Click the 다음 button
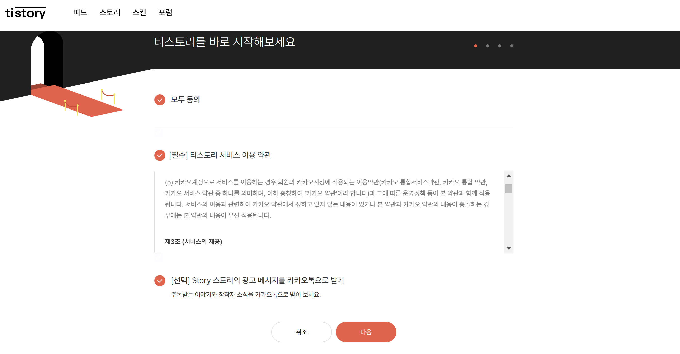The image size is (680, 354). pyautogui.click(x=366, y=332)
